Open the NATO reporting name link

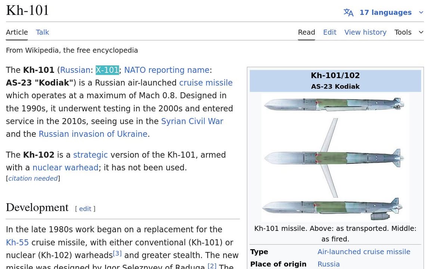pyautogui.click(x=167, y=70)
